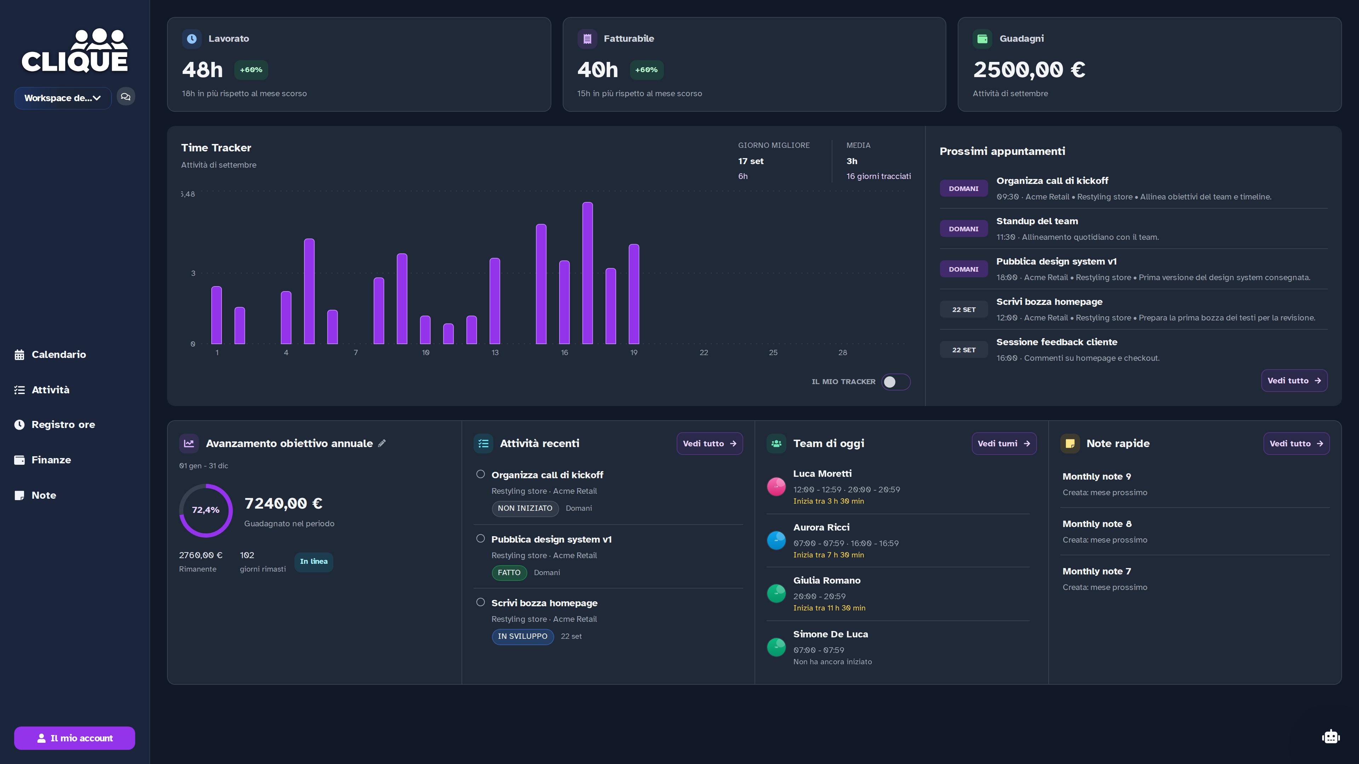
Task: Open Sessione feedback cliente appointment
Action: point(1133,349)
